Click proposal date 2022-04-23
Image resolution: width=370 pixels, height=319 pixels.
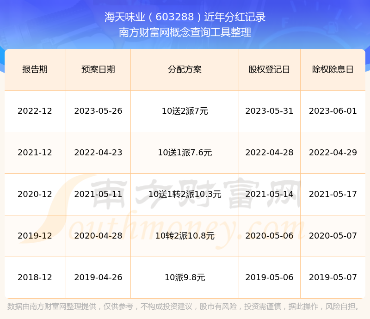(98, 153)
